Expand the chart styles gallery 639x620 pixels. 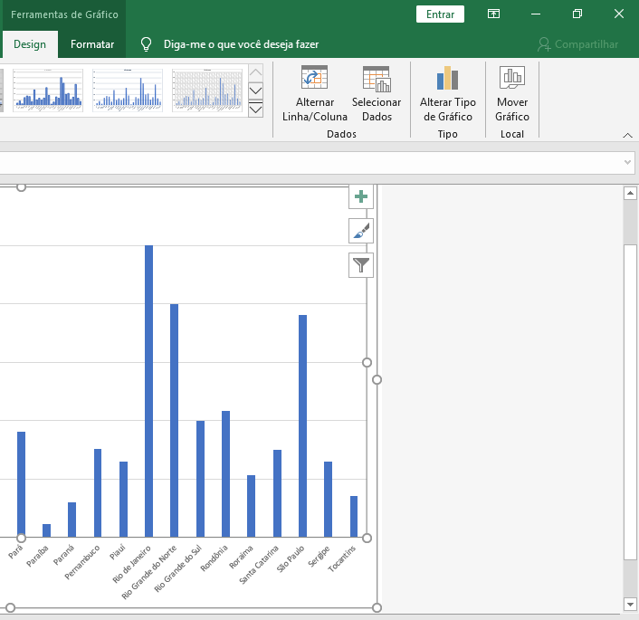pos(255,110)
